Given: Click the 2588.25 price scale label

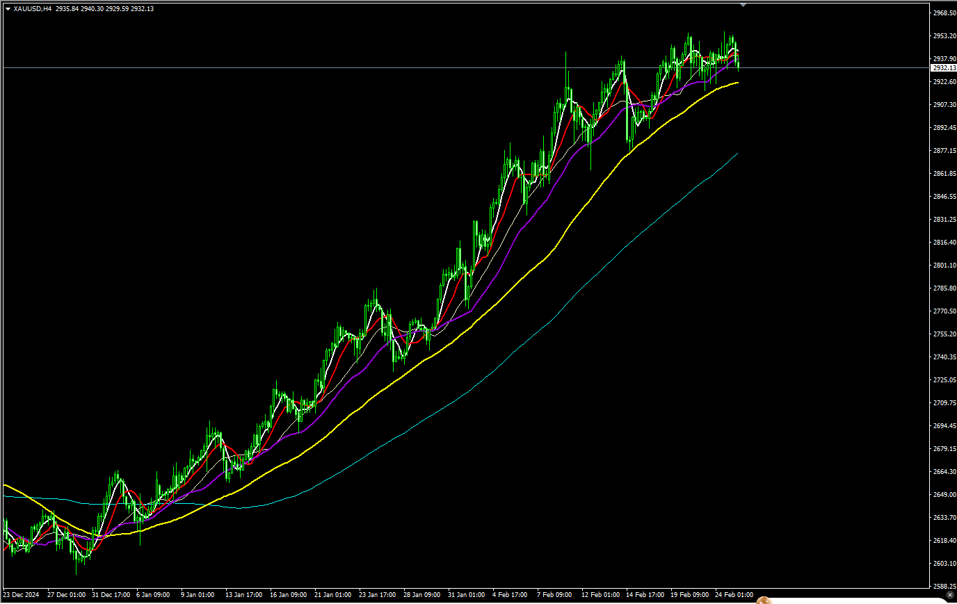Looking at the screenshot, I should click(x=944, y=587).
